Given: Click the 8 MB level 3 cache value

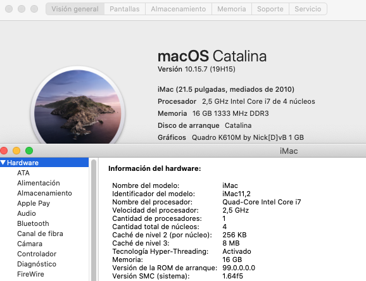Looking at the screenshot, I should coord(231,243).
